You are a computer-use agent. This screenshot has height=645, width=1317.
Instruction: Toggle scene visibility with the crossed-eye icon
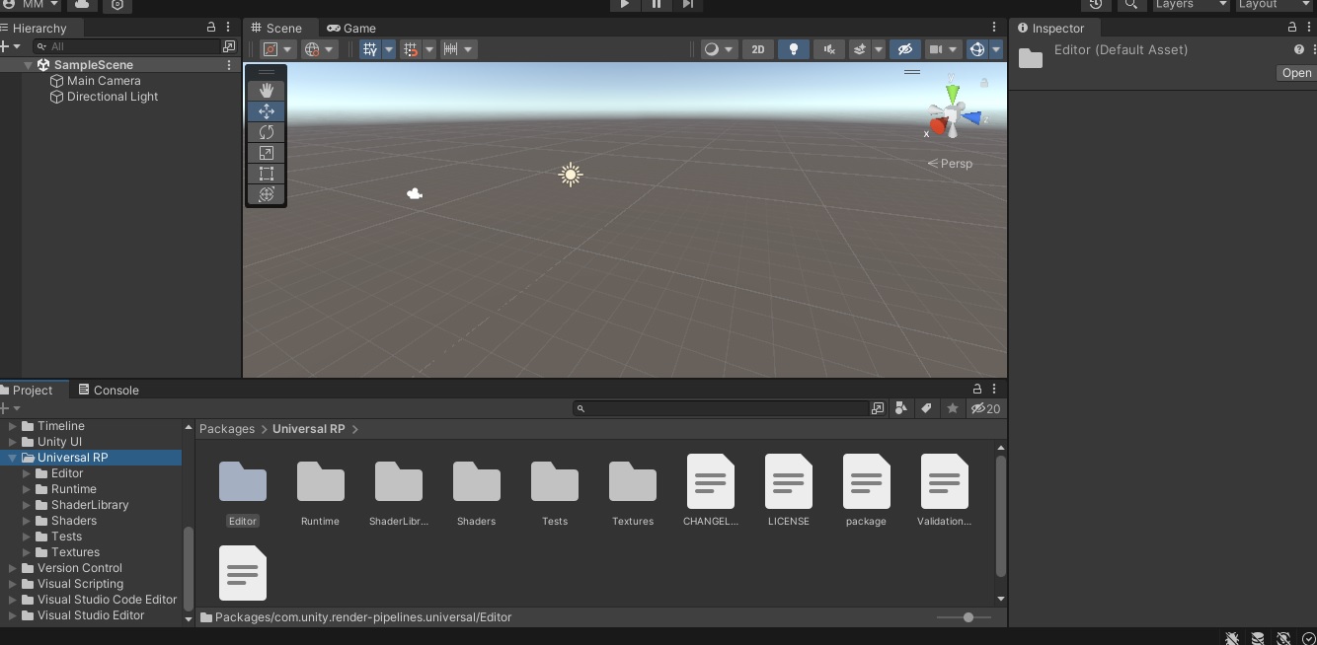(904, 49)
